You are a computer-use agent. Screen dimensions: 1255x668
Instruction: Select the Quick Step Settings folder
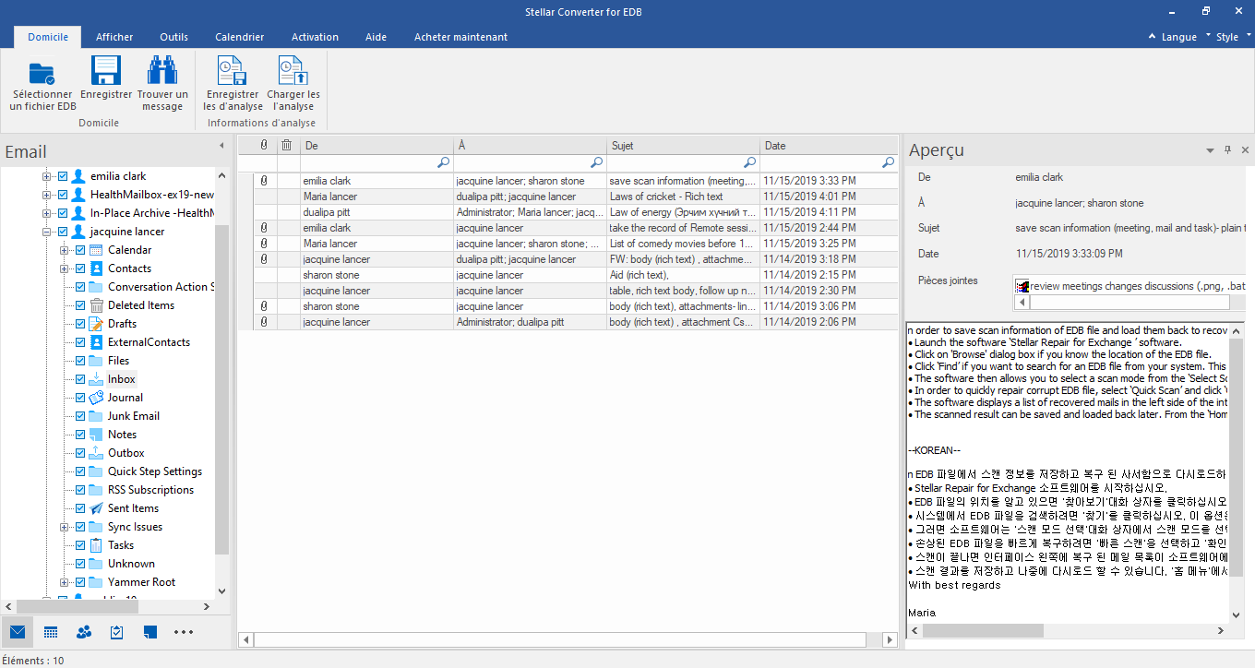pyautogui.click(x=155, y=471)
